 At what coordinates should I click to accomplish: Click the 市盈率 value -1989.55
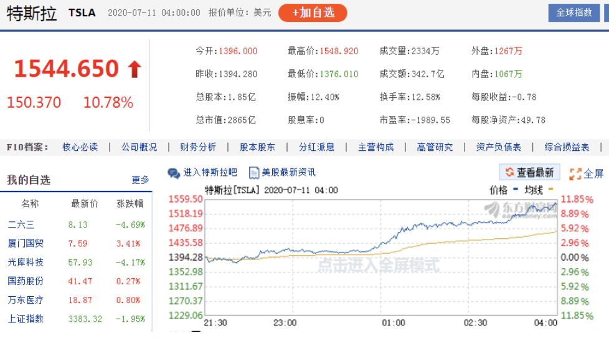click(431, 120)
